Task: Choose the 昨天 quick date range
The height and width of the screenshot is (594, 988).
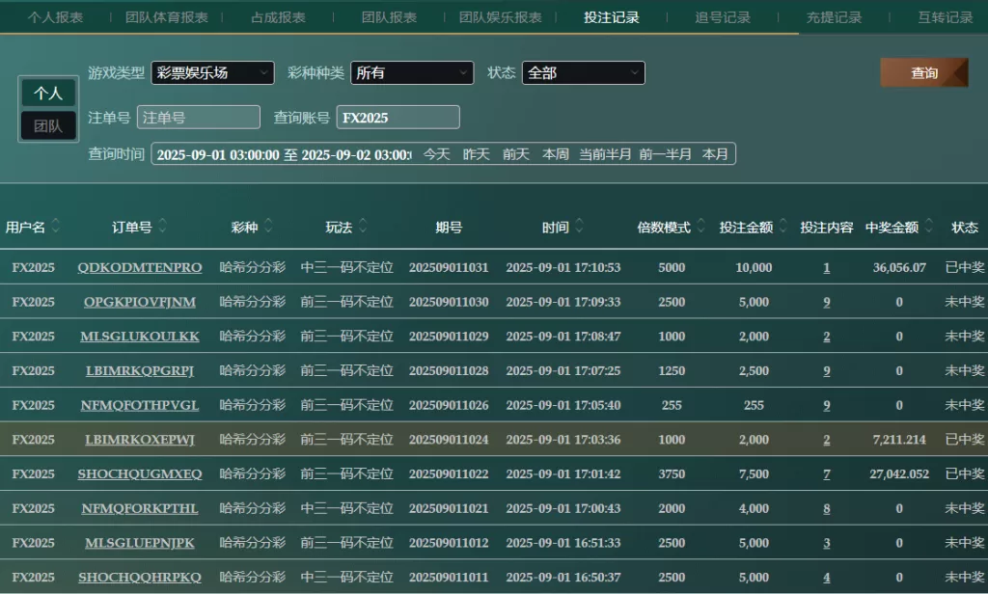Action: tap(476, 154)
